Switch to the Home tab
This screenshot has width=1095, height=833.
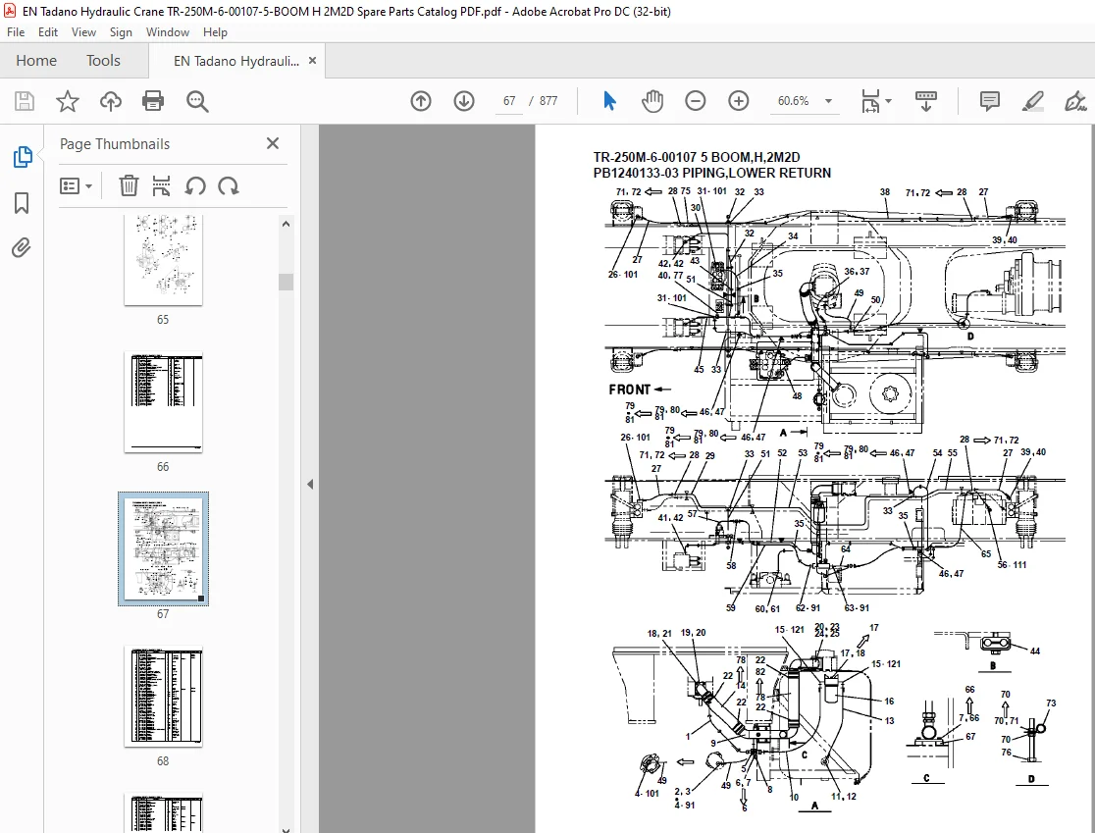pyautogui.click(x=36, y=61)
